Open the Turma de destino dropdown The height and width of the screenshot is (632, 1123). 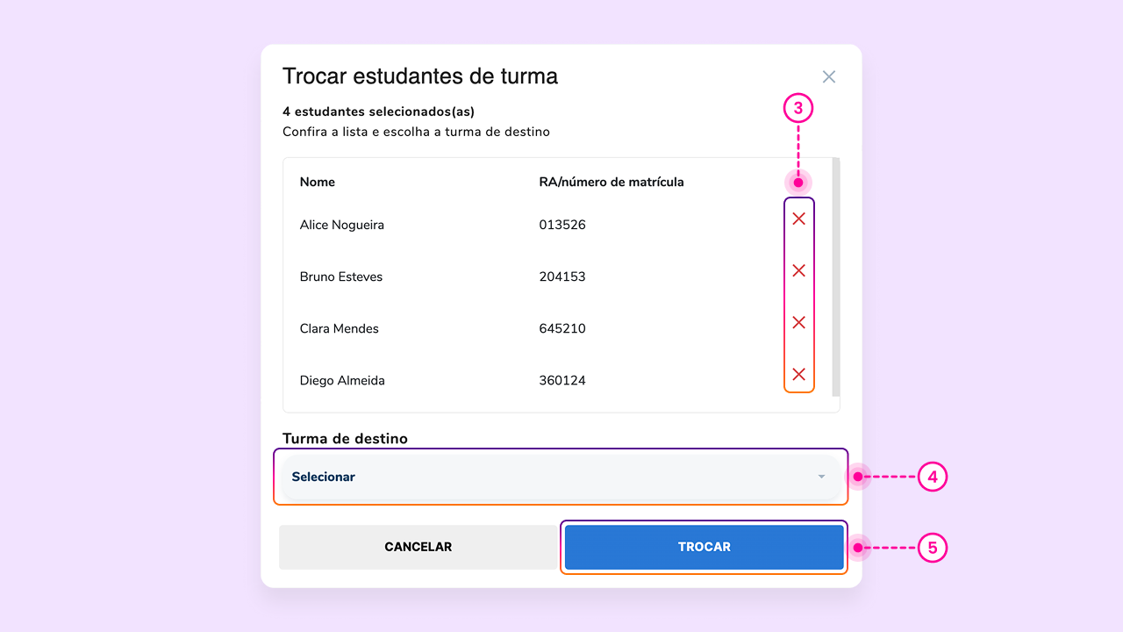tap(561, 477)
